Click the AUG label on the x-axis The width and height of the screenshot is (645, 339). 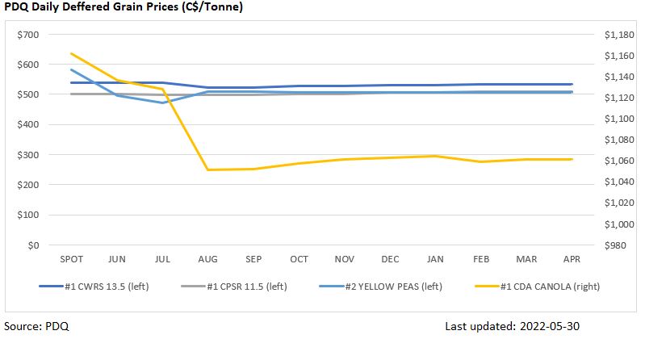point(208,259)
